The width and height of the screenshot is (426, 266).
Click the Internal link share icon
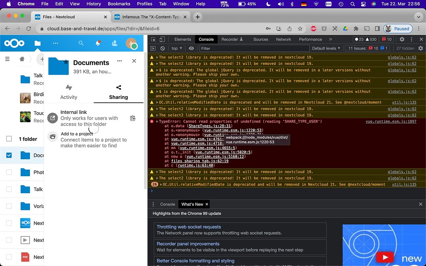click(x=53, y=118)
